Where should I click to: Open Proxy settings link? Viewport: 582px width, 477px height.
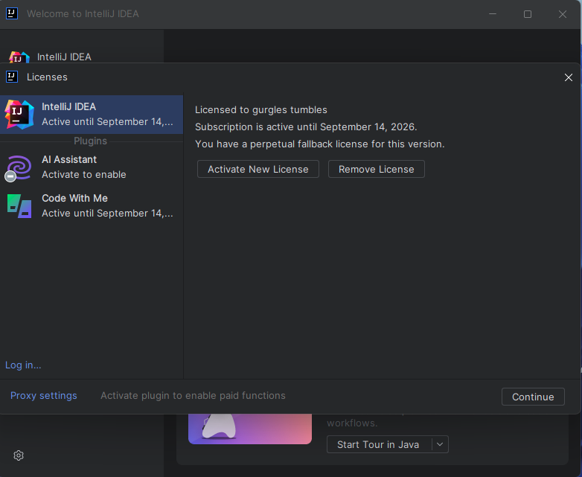[44, 395]
